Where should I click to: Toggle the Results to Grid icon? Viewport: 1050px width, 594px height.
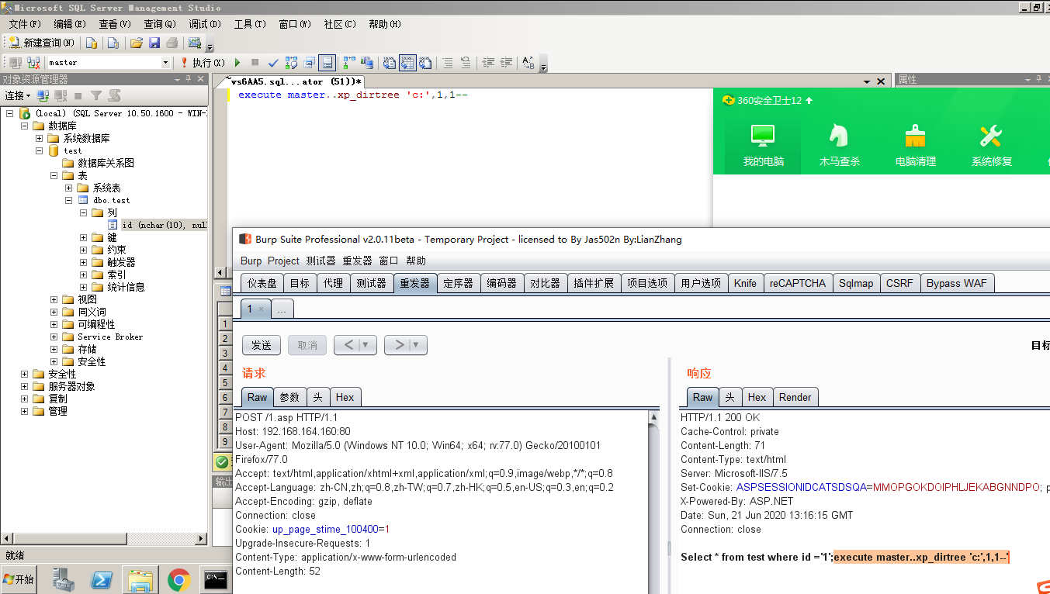click(x=407, y=62)
